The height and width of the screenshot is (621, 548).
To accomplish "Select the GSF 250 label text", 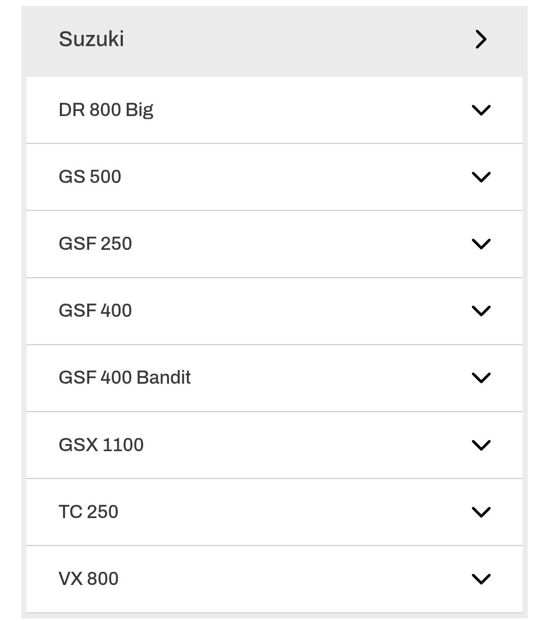I will click(x=95, y=244).
